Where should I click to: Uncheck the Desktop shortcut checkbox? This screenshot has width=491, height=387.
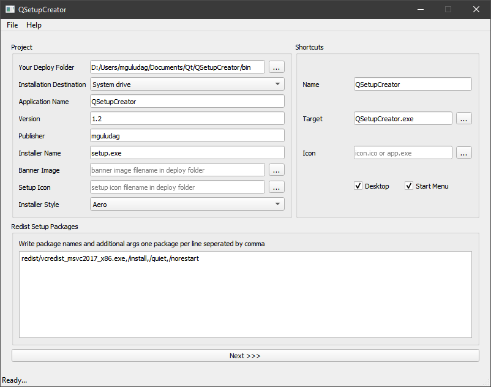tap(358, 186)
